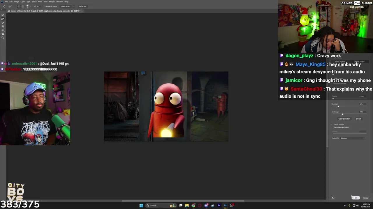Image resolution: width=373 pixels, height=209 pixels.
Task: Open the Windows Start menu
Action: click(141, 206)
